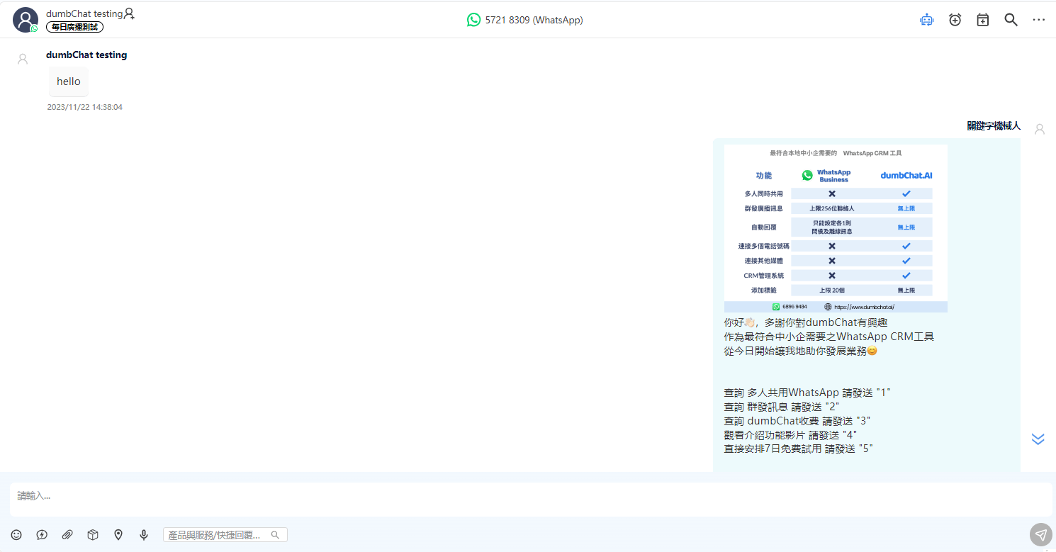Image resolution: width=1056 pixels, height=552 pixels.
Task: Open quick replies lightning bubble icon
Action: tap(42, 535)
